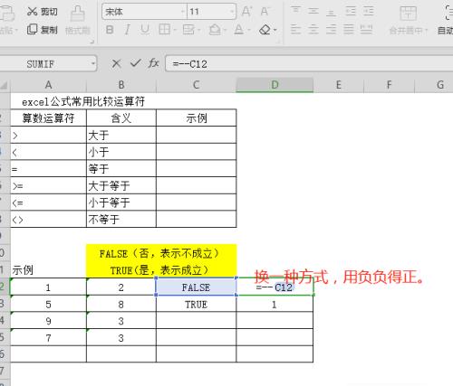
Task: Select the cell with value 7
Action: (x=48, y=337)
